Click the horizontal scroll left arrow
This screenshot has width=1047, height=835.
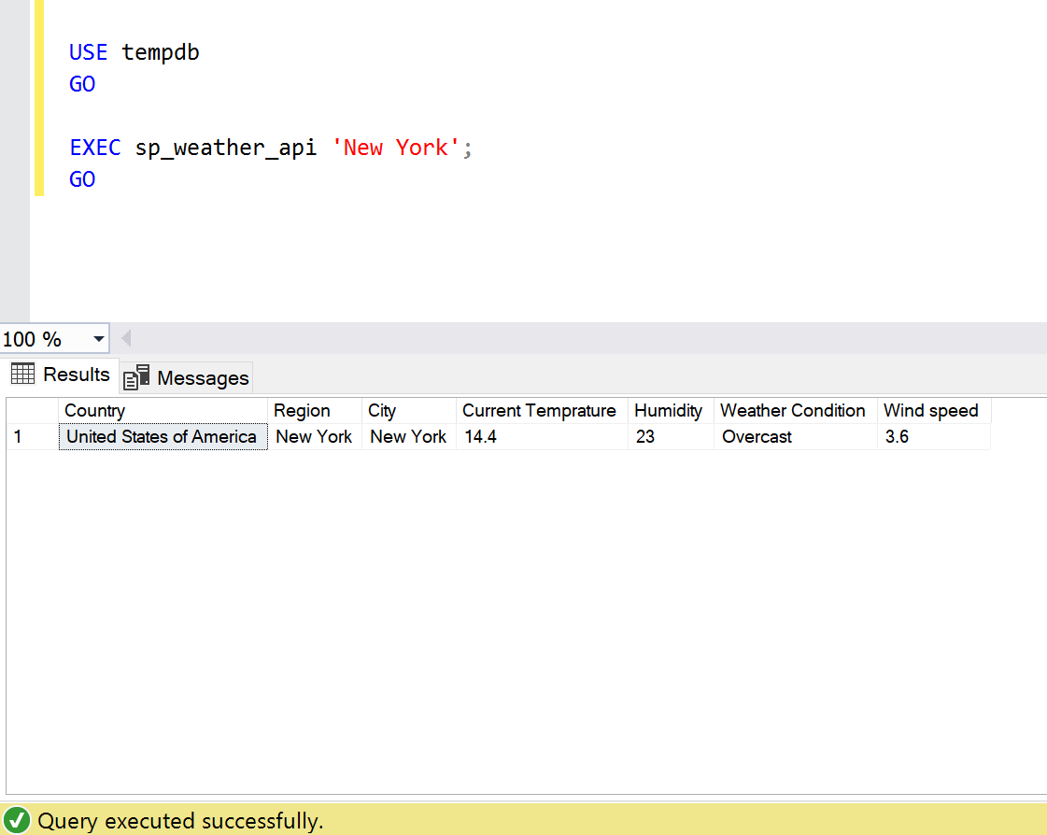pos(126,338)
